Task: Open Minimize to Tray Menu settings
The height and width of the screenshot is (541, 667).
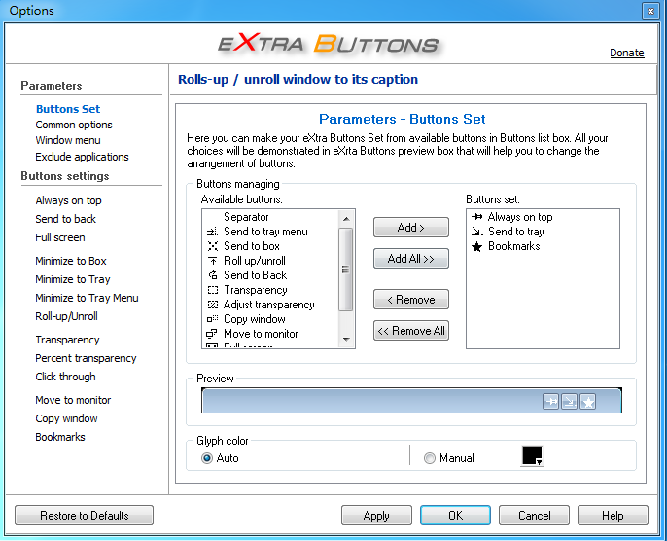Action: tap(87, 298)
